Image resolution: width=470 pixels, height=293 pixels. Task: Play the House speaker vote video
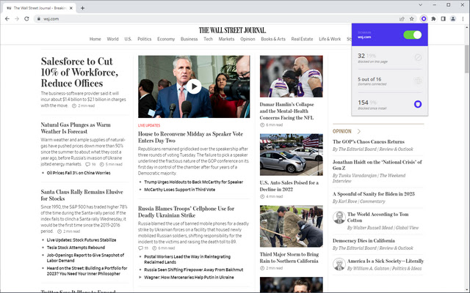pos(194,86)
